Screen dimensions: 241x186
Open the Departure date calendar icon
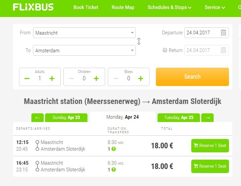[224, 33]
